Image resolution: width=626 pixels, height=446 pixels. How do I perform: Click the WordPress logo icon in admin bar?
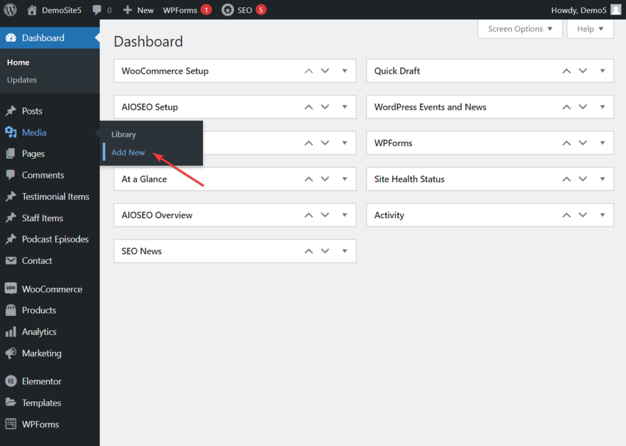tap(10, 10)
